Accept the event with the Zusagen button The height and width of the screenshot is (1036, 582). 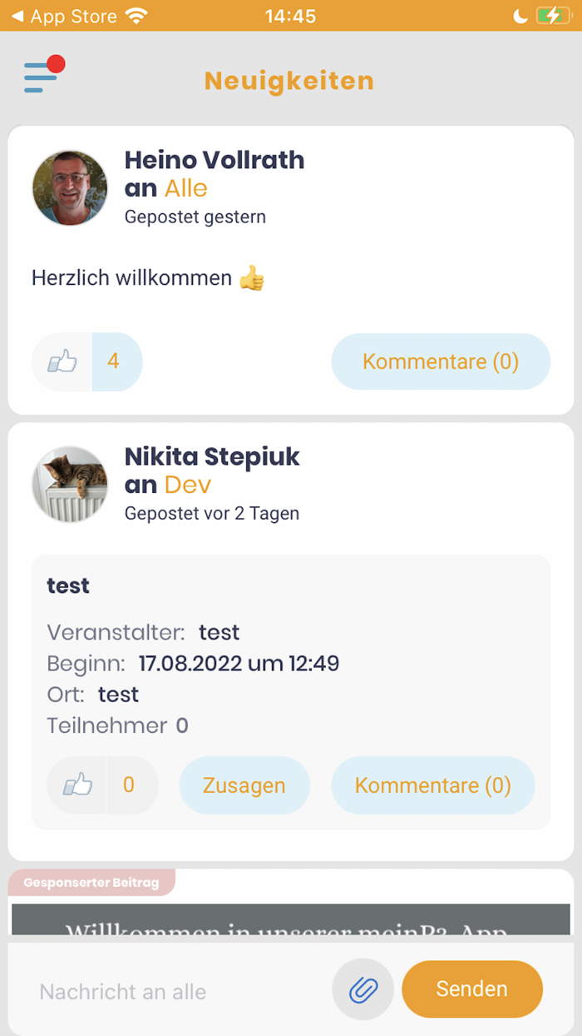click(x=244, y=784)
